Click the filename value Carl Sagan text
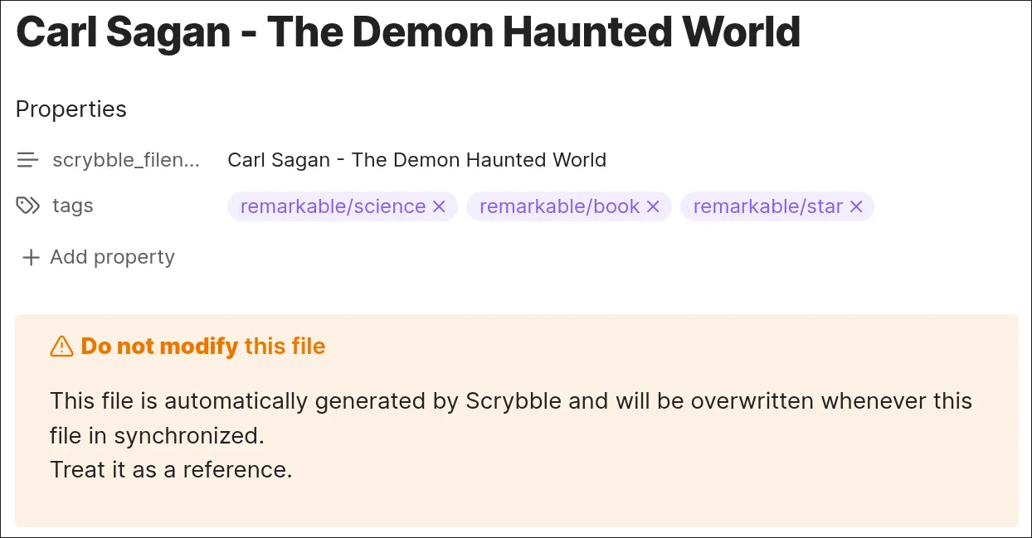This screenshot has height=538, width=1032. click(x=416, y=159)
